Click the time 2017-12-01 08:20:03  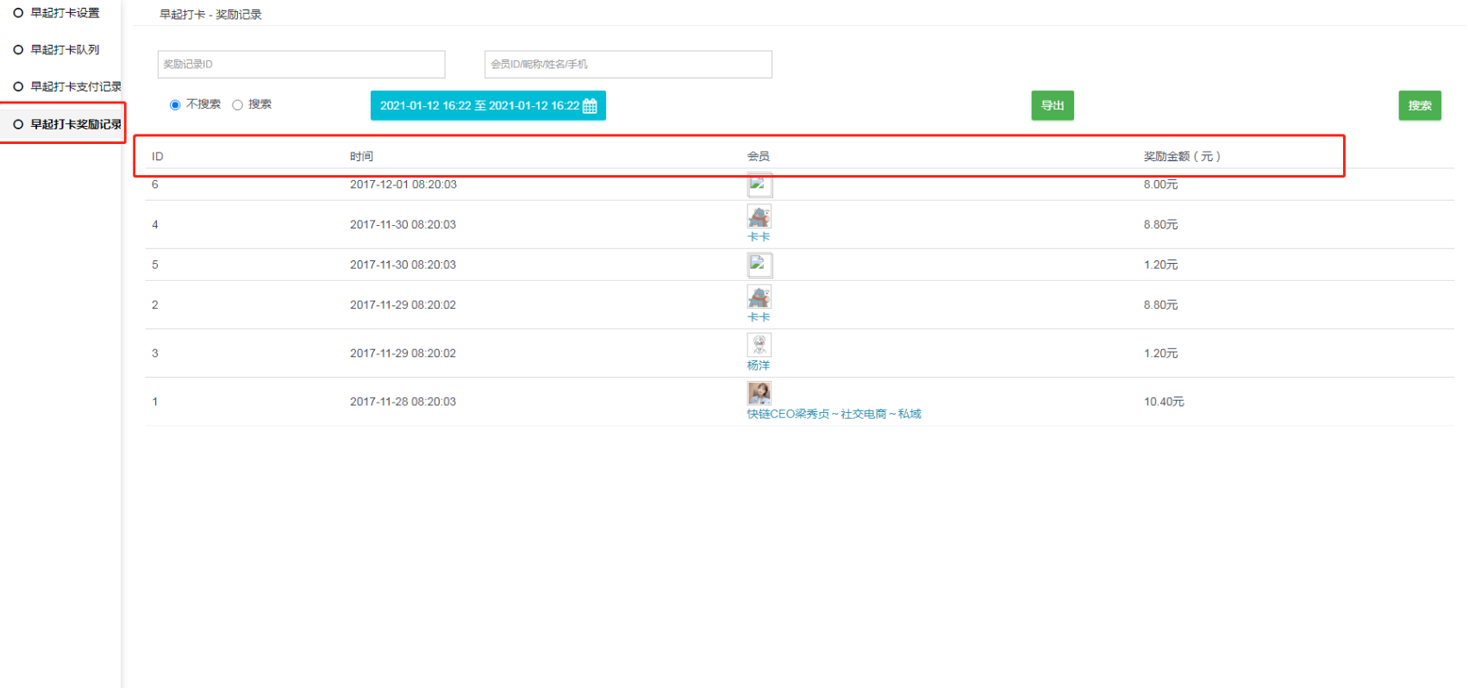403,185
